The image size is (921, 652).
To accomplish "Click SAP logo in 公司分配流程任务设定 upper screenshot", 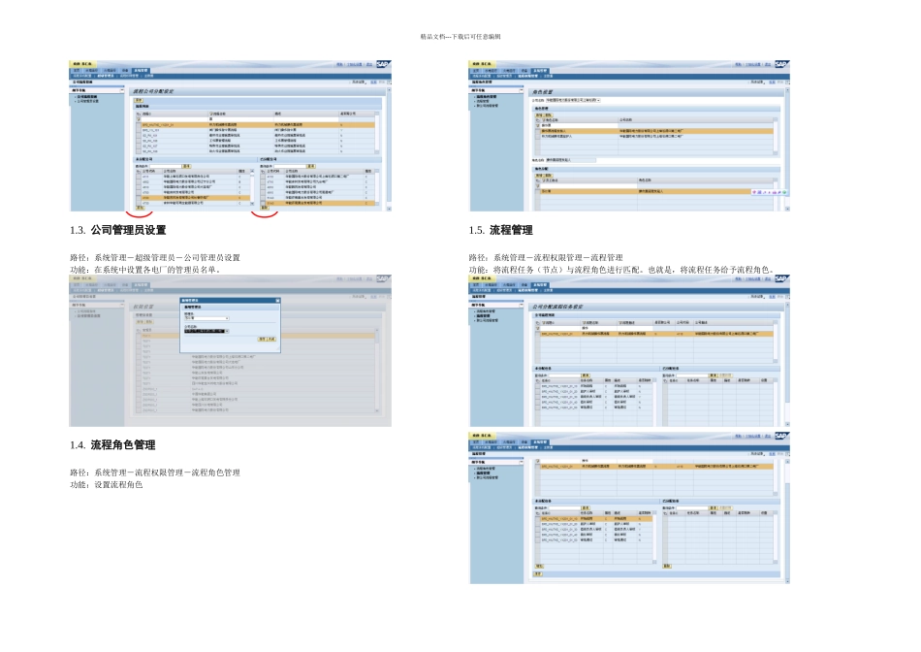I will pyautogui.click(x=781, y=278).
